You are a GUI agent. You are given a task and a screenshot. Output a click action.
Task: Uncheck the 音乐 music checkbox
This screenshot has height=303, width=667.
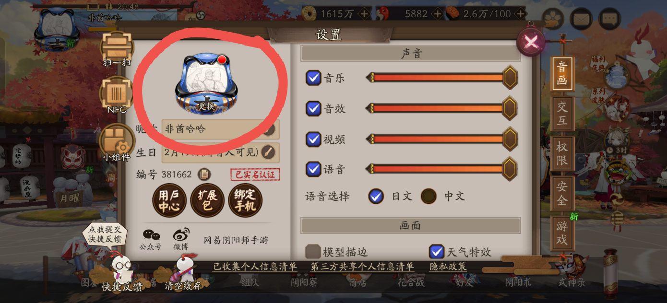click(313, 78)
